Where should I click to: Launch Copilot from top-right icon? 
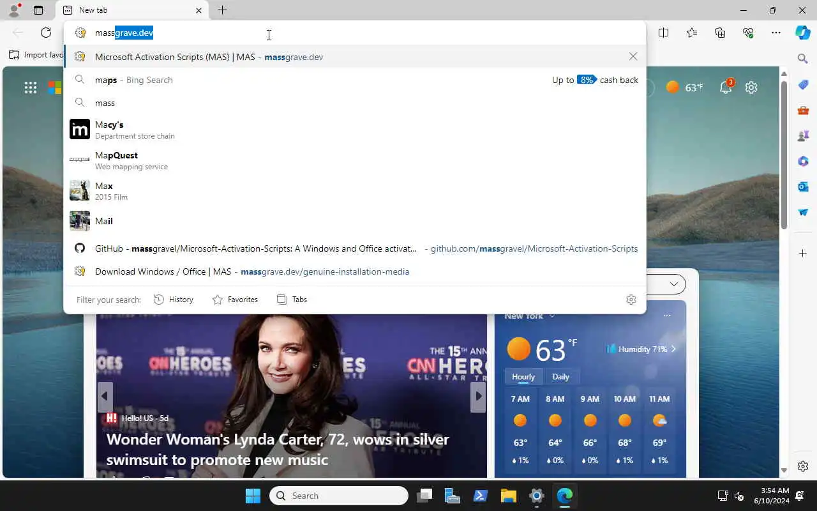(x=803, y=33)
